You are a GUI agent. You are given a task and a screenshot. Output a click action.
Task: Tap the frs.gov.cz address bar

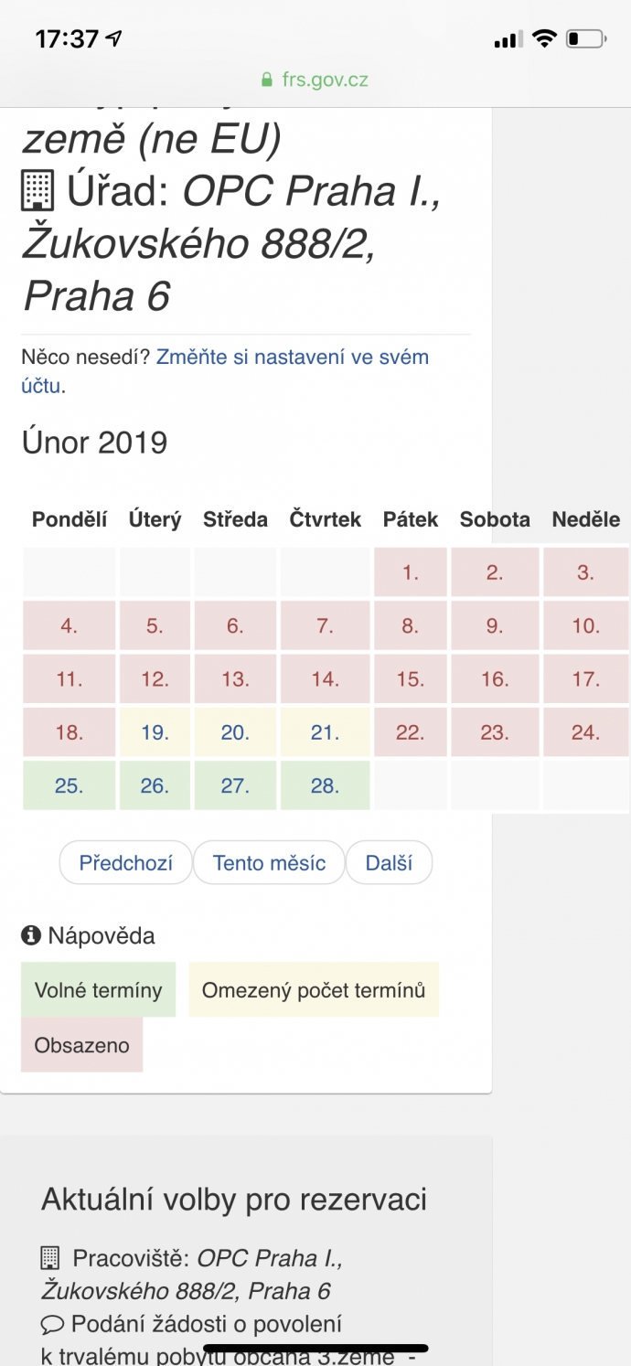tap(315, 80)
